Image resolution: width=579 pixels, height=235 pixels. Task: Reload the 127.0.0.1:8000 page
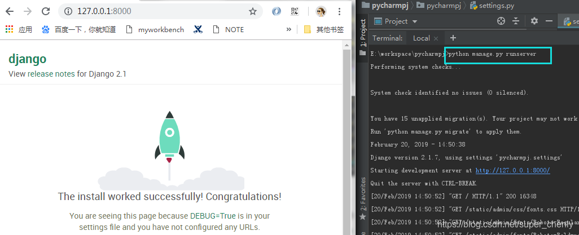[x=45, y=11]
